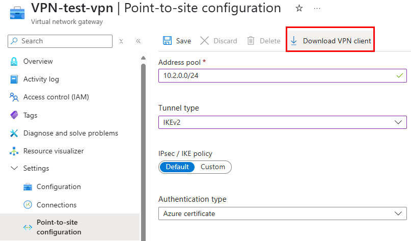Click the Connections circular icon
This screenshot has width=411, height=241.
point(28,204)
